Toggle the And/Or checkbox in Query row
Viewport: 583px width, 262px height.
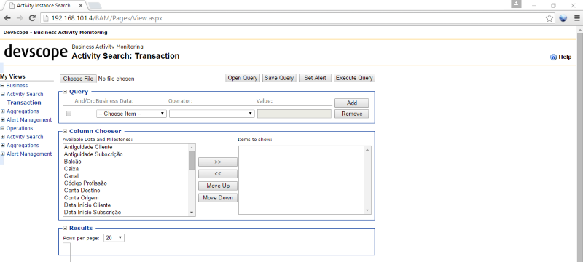pos(69,114)
